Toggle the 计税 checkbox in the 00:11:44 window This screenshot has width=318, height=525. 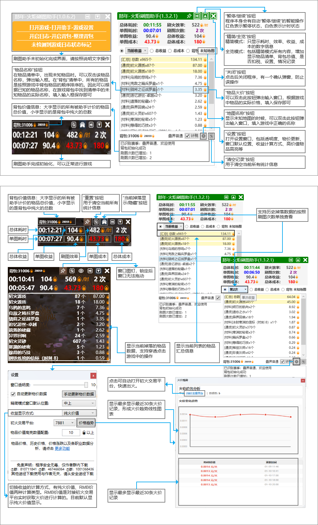pyautogui.click(x=282, y=362)
